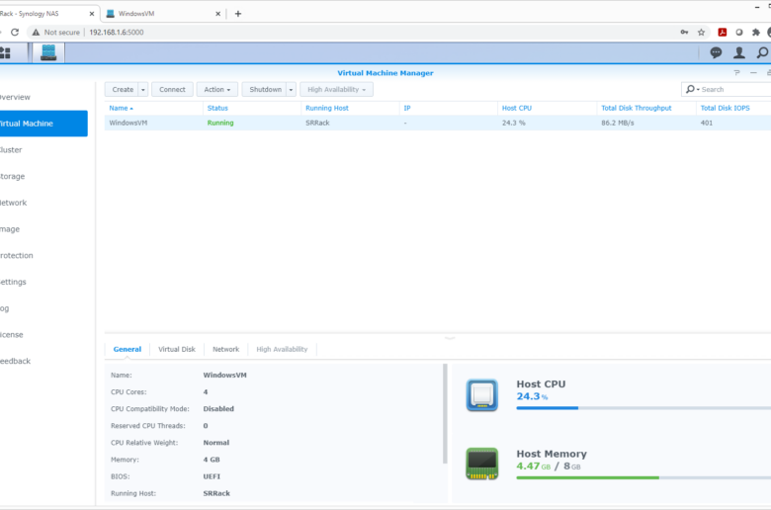Image resolution: width=771 pixels, height=510 pixels.
Task: Select the WindowsVM row in the table
Action: (438, 123)
